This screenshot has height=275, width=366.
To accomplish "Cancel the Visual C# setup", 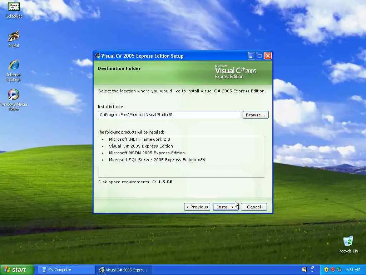I will tap(254, 207).
